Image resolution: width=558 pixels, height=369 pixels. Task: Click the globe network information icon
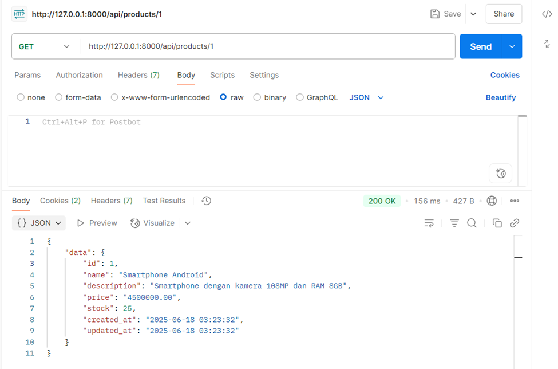coord(492,201)
